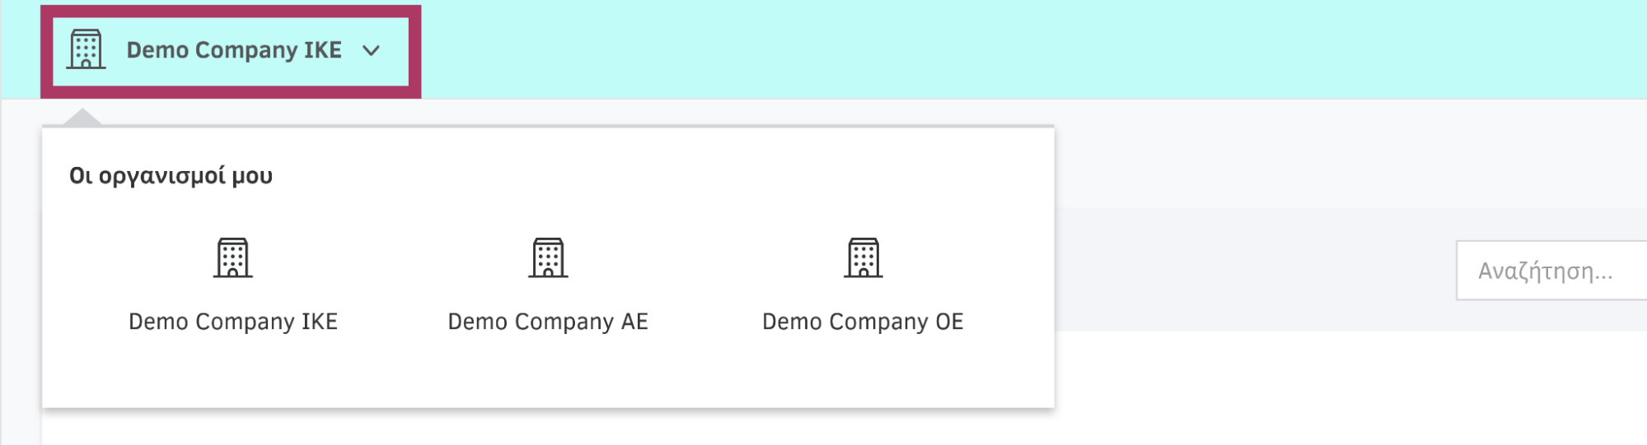Click the popup's pointer triangle under the header
Viewport: 1647px width, 445px height.
point(82,117)
